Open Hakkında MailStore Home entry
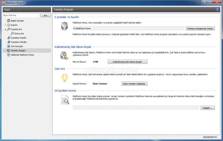223x141 pixels. (x=22, y=55)
